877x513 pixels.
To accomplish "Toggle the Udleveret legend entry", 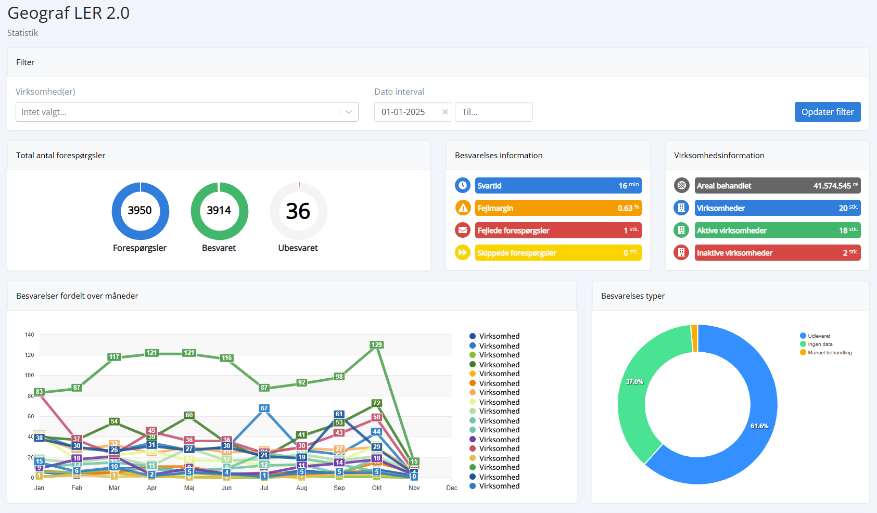I will click(x=819, y=336).
